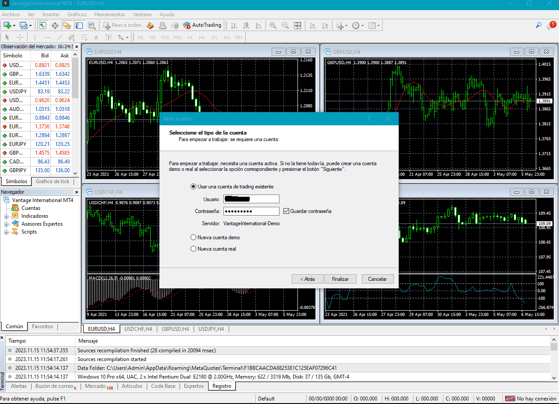
Task: Toggle the Navigator folder-star icon
Action: [67, 25]
